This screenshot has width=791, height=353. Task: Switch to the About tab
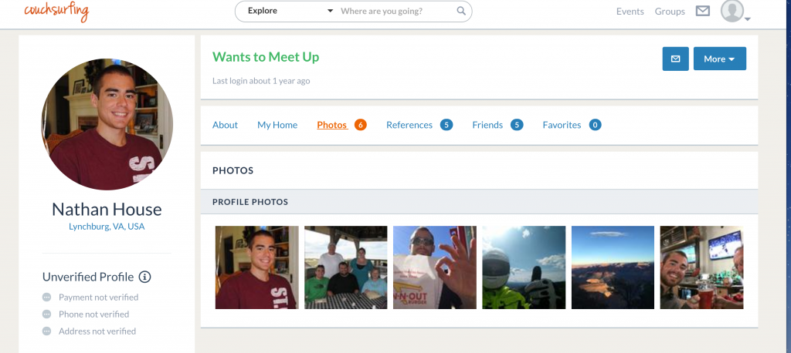[x=225, y=125]
